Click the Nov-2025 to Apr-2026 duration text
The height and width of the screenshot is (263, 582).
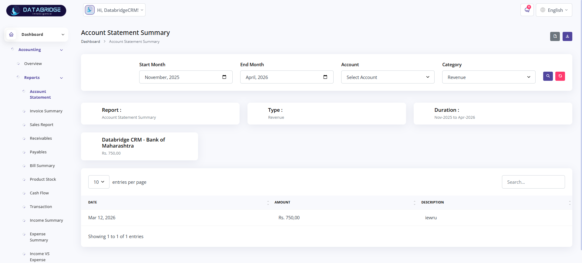[x=455, y=118]
